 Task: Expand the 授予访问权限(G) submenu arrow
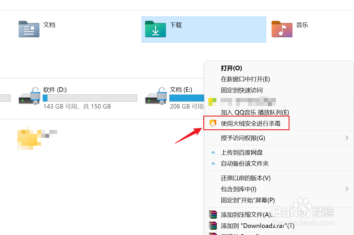[347, 138]
